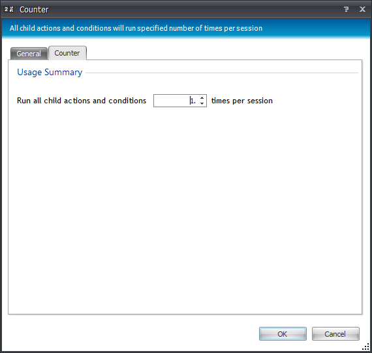Switch to the General tab

coord(29,54)
